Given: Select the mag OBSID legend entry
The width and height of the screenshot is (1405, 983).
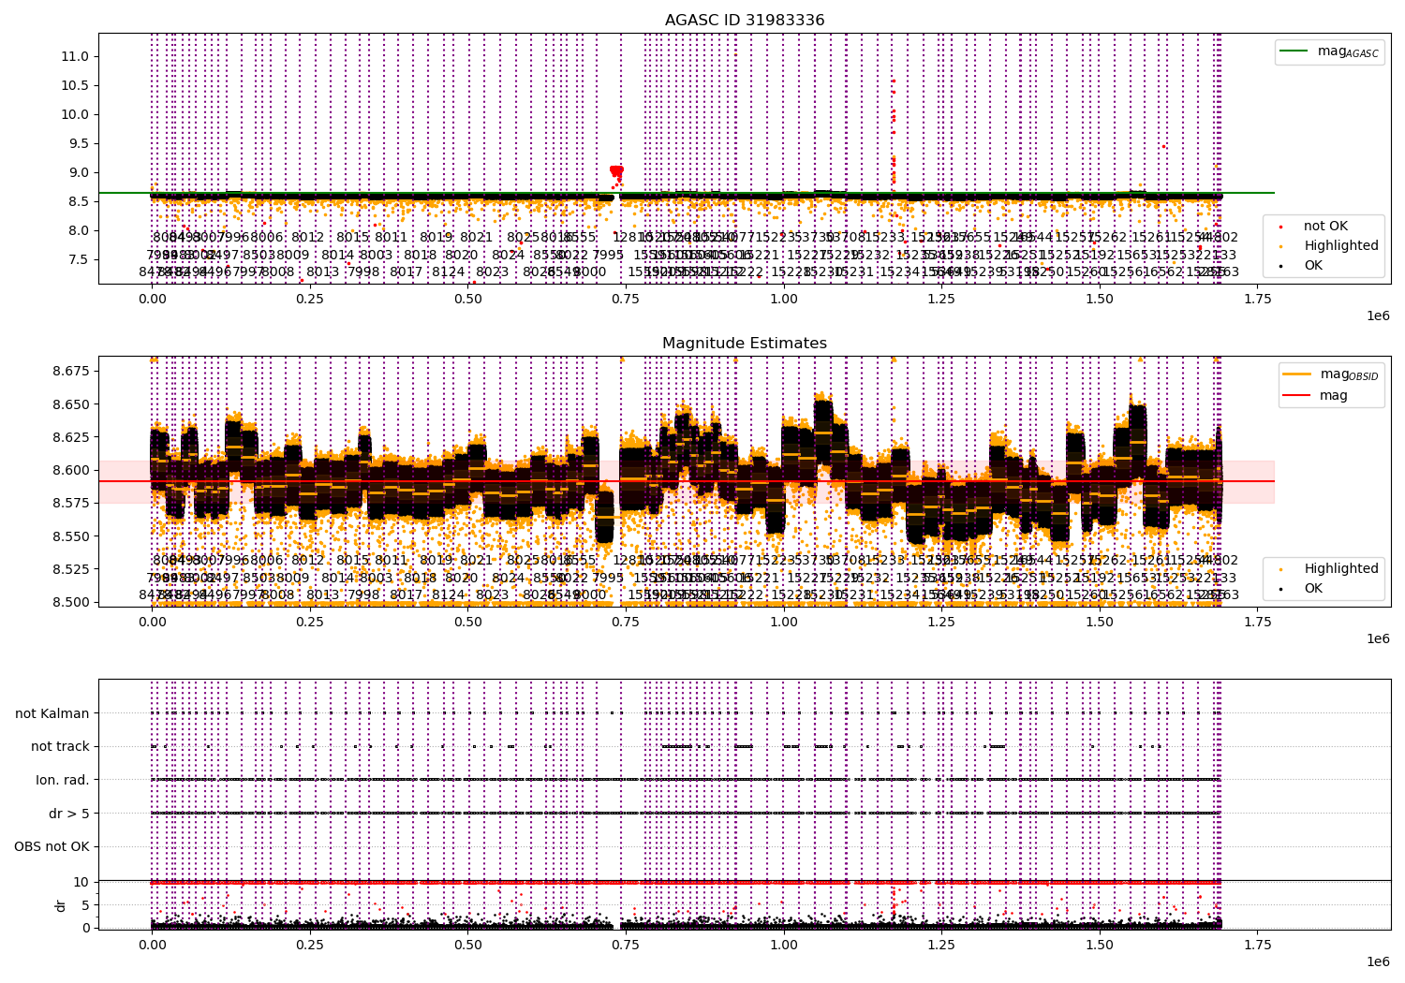Looking at the screenshot, I should pyautogui.click(x=1350, y=374).
